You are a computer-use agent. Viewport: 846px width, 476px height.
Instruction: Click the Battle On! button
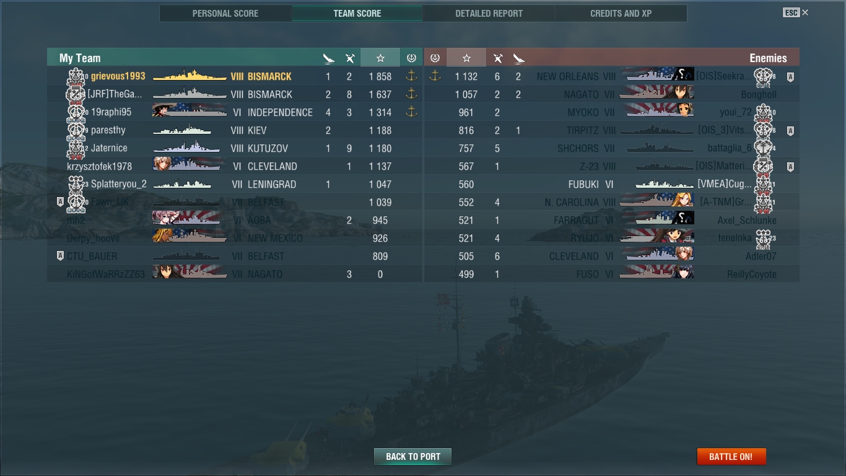pos(731,457)
